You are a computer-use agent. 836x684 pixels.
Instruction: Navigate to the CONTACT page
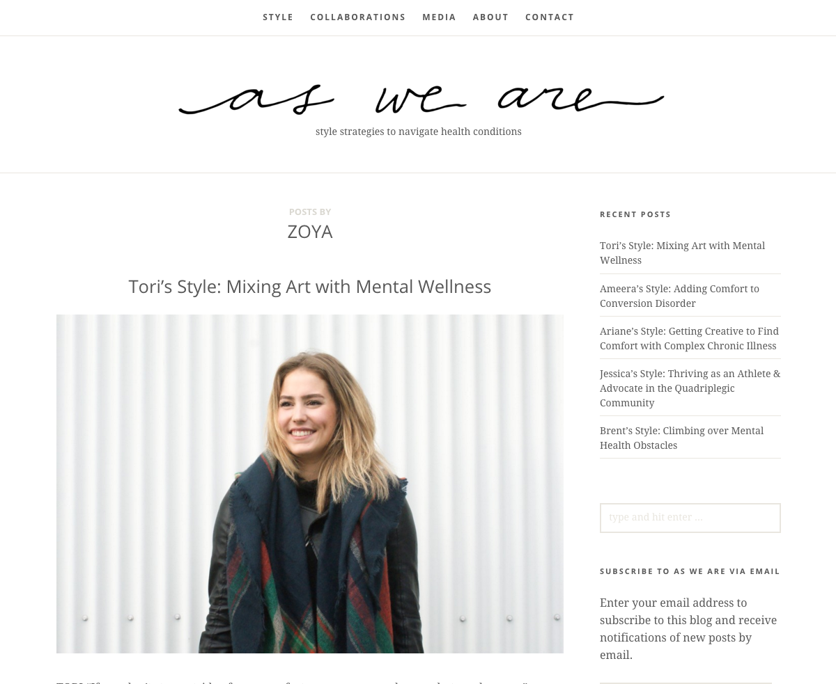(550, 17)
